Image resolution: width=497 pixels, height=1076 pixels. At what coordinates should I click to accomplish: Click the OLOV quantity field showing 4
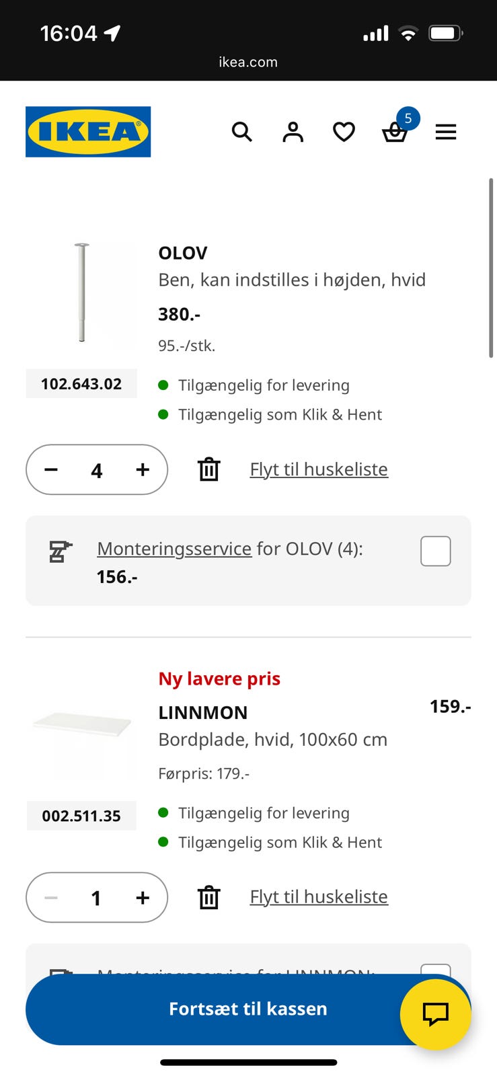pos(97,470)
